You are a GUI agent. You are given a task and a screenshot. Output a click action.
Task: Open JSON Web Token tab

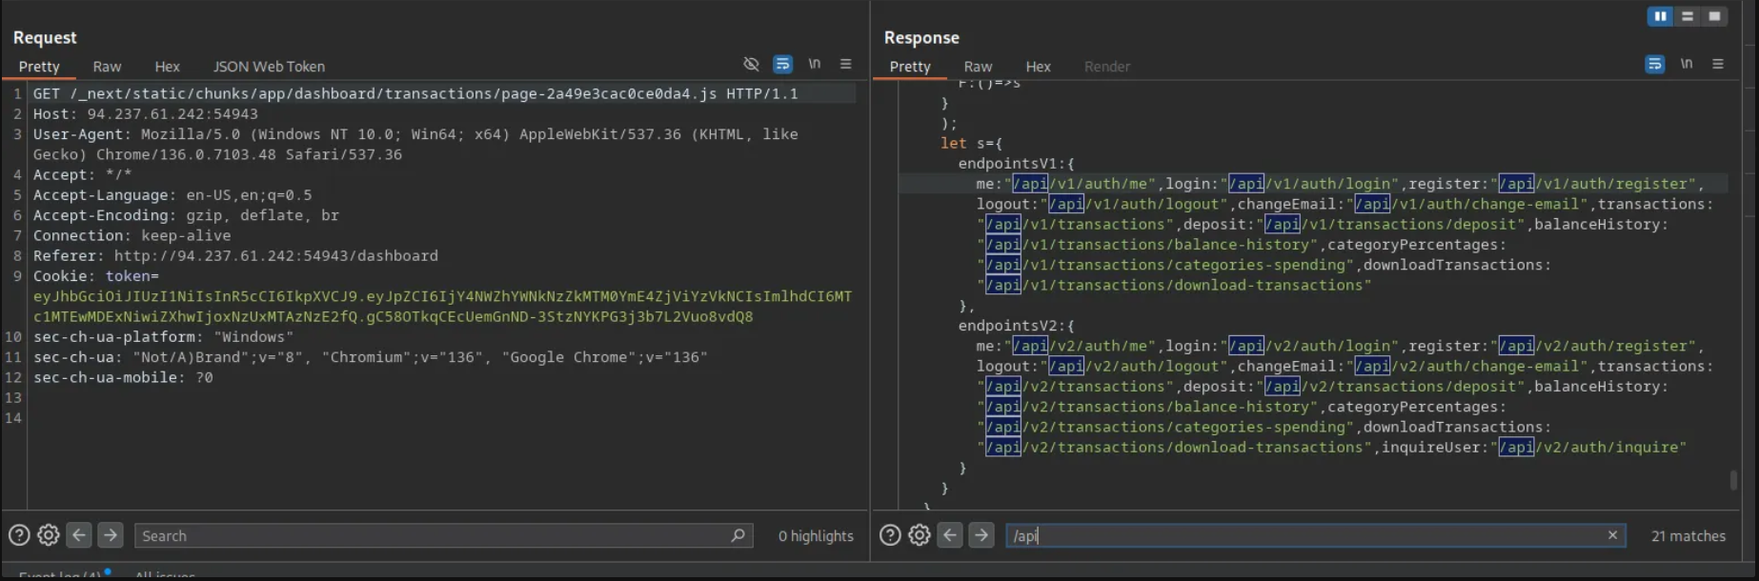point(269,67)
